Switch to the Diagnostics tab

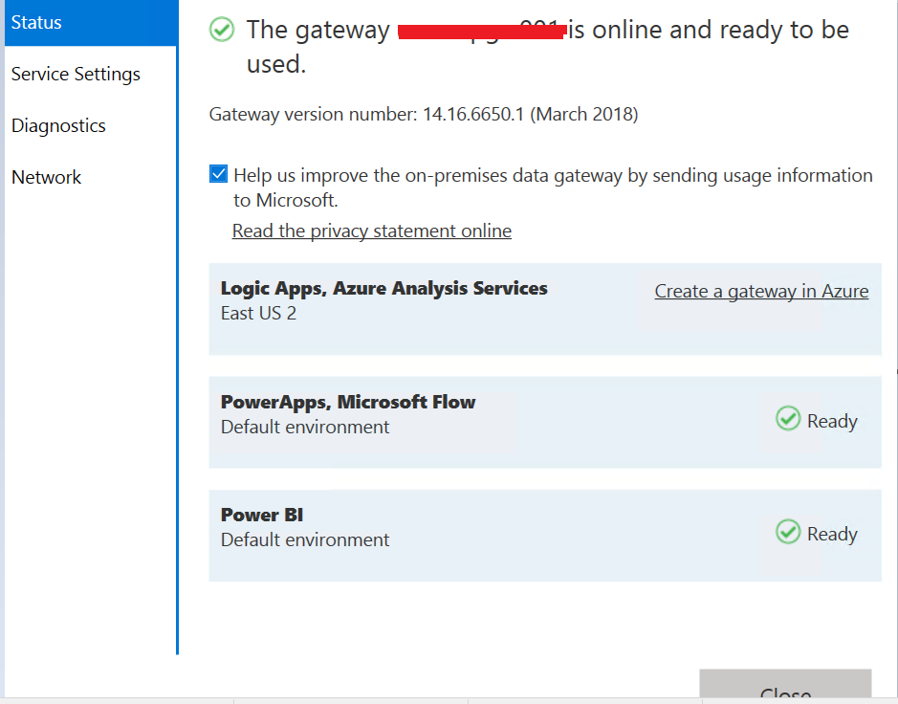point(58,125)
